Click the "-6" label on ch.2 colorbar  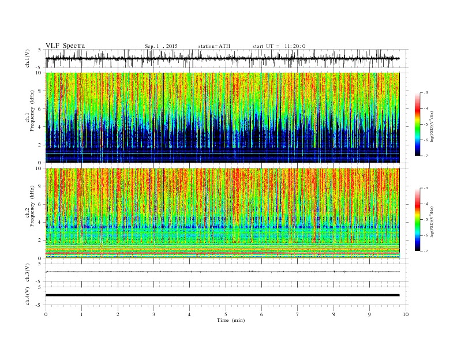tap(425, 235)
